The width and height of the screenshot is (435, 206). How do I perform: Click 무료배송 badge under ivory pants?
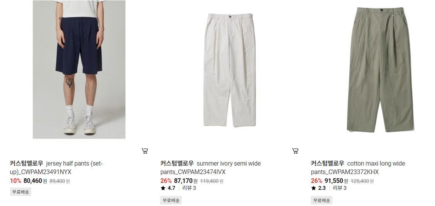(171, 201)
